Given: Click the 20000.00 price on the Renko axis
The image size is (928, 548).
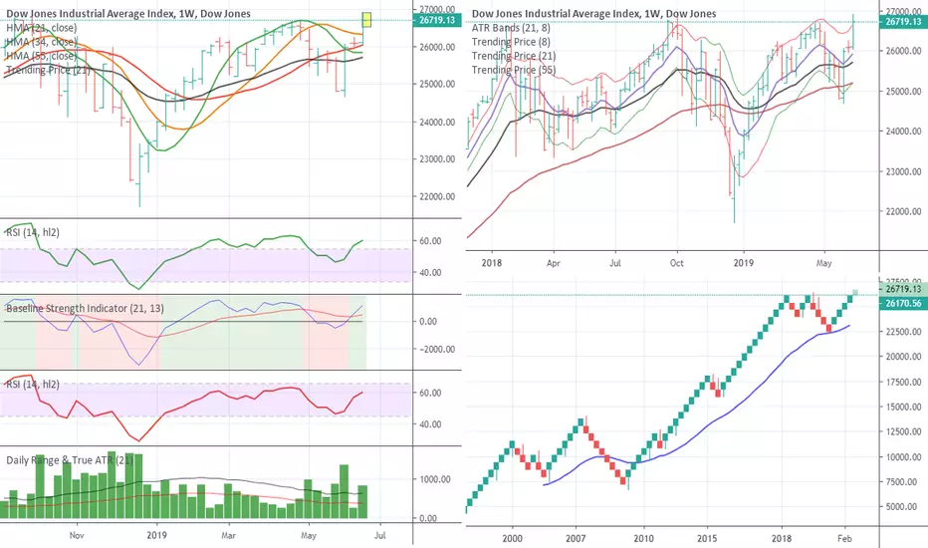Looking at the screenshot, I should 904,356.
